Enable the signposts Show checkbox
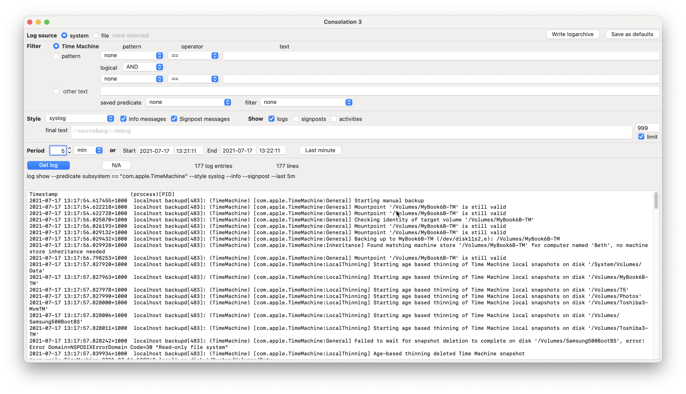Screen dimensions: 686x394 pos(296,119)
